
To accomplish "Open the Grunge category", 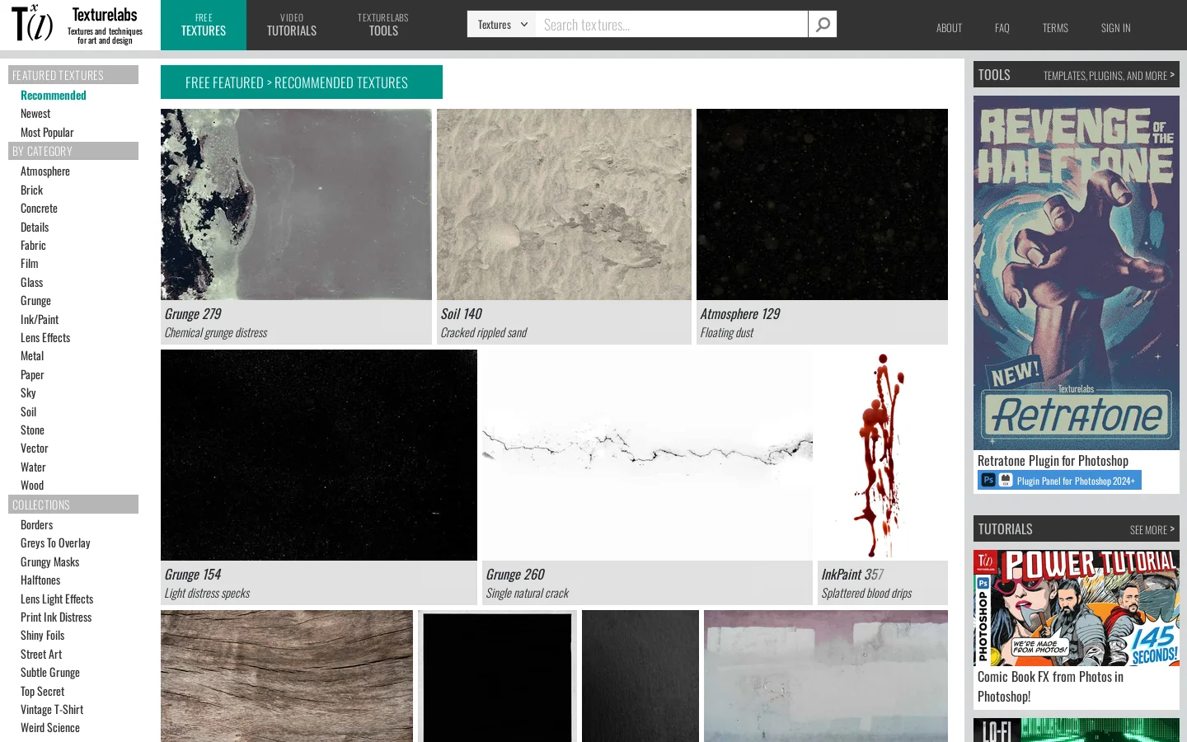I will point(35,301).
